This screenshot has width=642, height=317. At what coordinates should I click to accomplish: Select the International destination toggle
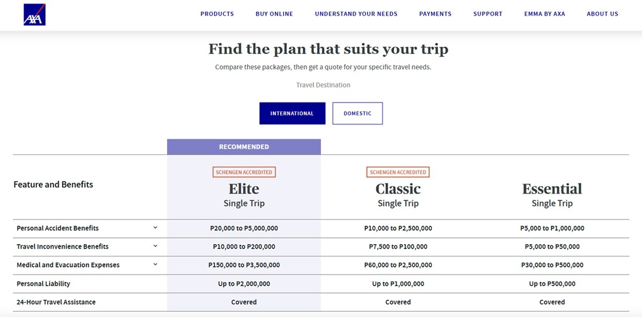[x=292, y=113]
